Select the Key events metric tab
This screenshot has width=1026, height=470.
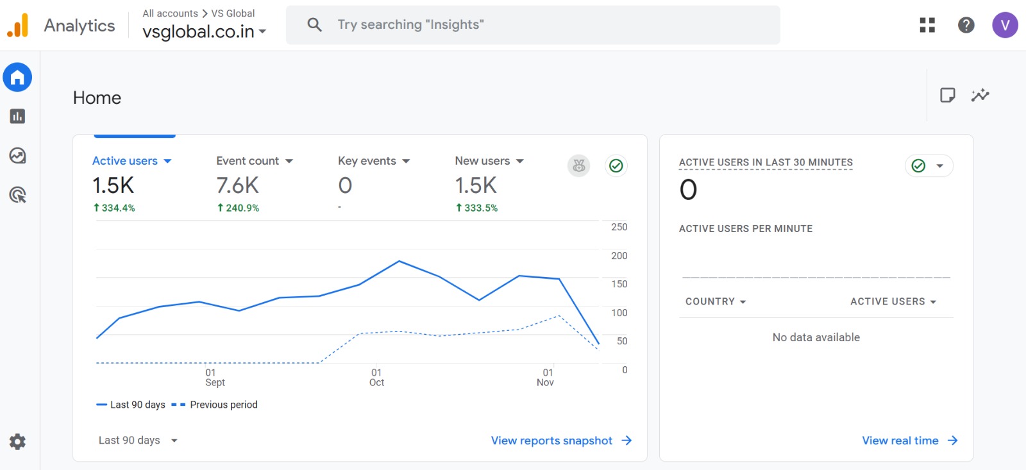point(367,161)
